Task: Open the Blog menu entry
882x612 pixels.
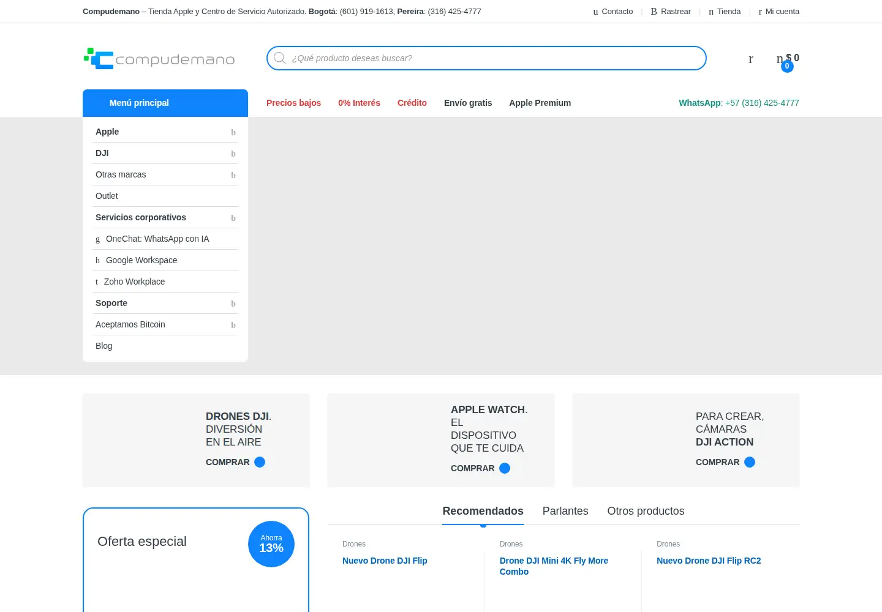Action: 104,346
